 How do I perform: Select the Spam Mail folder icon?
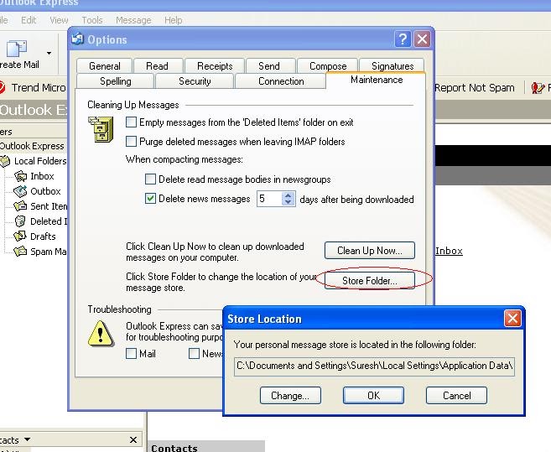20,252
